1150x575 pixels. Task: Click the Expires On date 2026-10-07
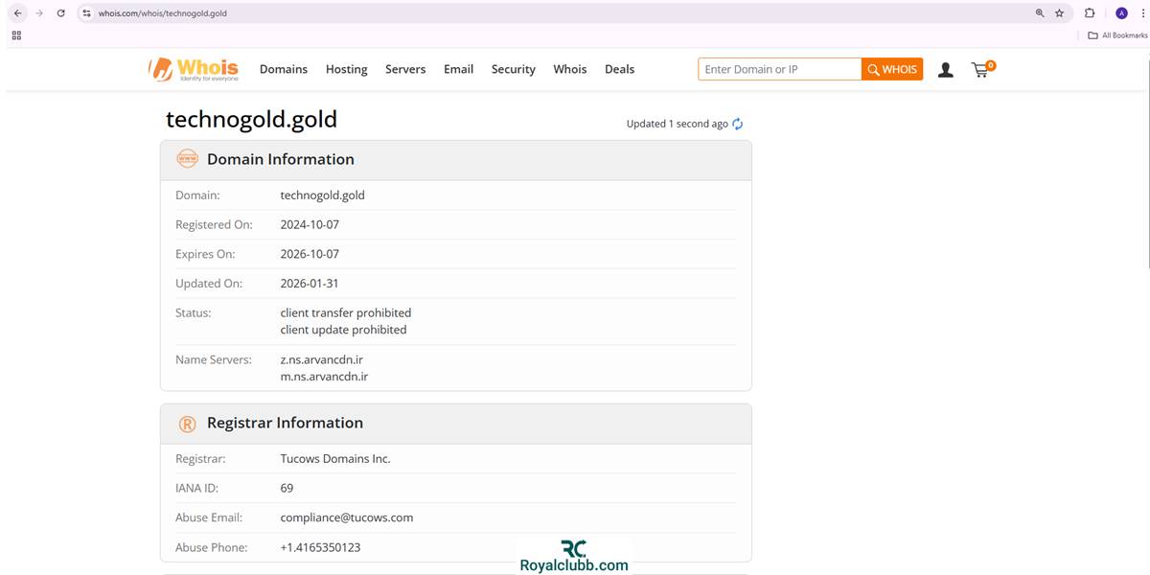coord(310,254)
